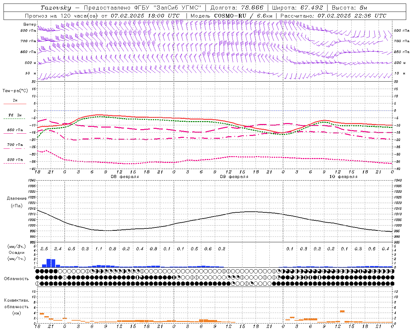Click the model name COSMO-RU / 6.6км
Viewport: 411px width, 329px height.
coord(243,16)
